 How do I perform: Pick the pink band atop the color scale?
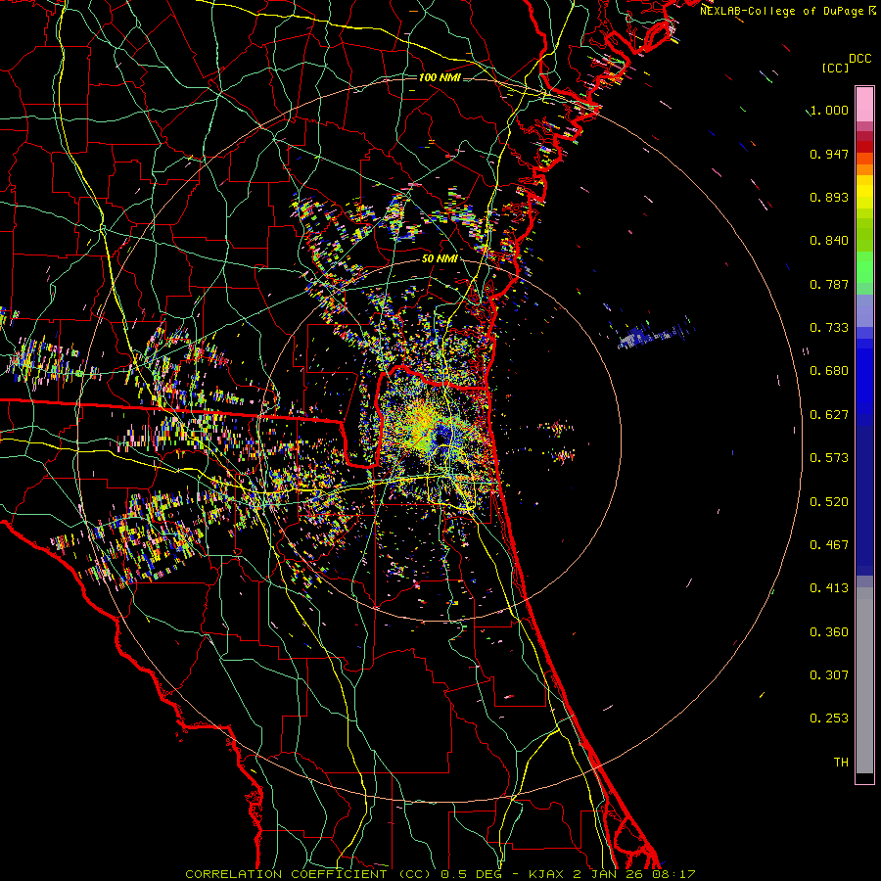pyautogui.click(x=864, y=105)
